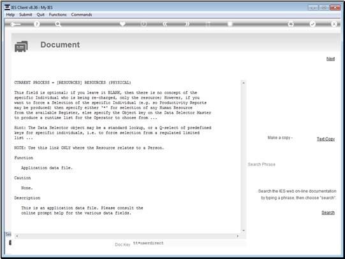
Task: Click the Document folder icon
Action: pyautogui.click(x=21, y=46)
